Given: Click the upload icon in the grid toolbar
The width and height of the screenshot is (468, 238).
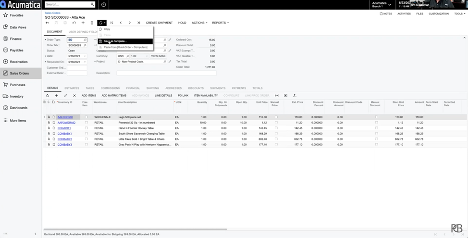Looking at the screenshot, I should pos(295,96).
